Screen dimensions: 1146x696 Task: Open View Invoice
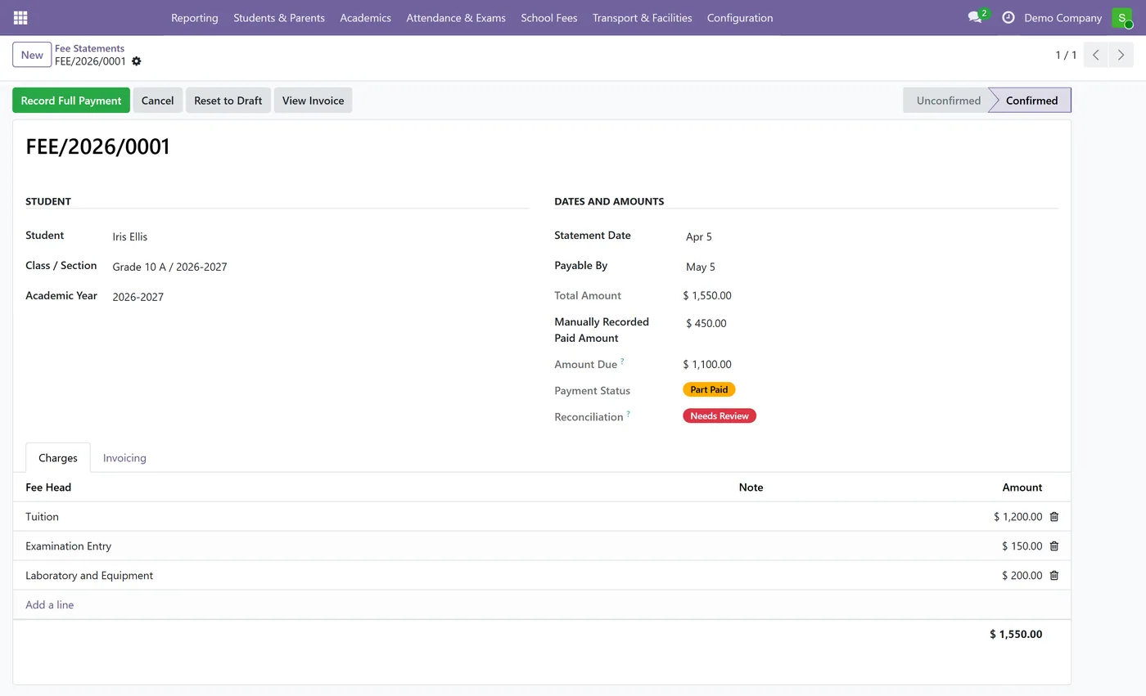[313, 101]
